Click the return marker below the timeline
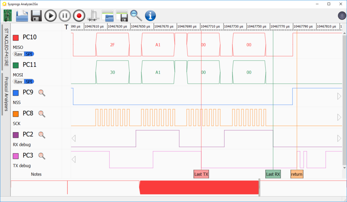This screenshot has width=347, height=202. pyautogui.click(x=297, y=174)
